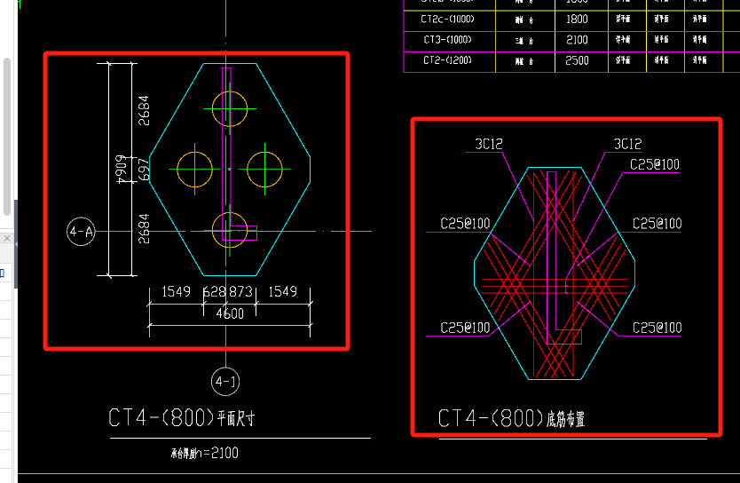
Task: Click the lower C25@100 label left of the rebar hexagon
Action: pos(465,329)
